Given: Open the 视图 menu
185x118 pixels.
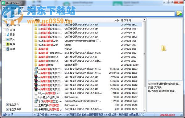Looking at the screenshot, I should click(22, 8).
